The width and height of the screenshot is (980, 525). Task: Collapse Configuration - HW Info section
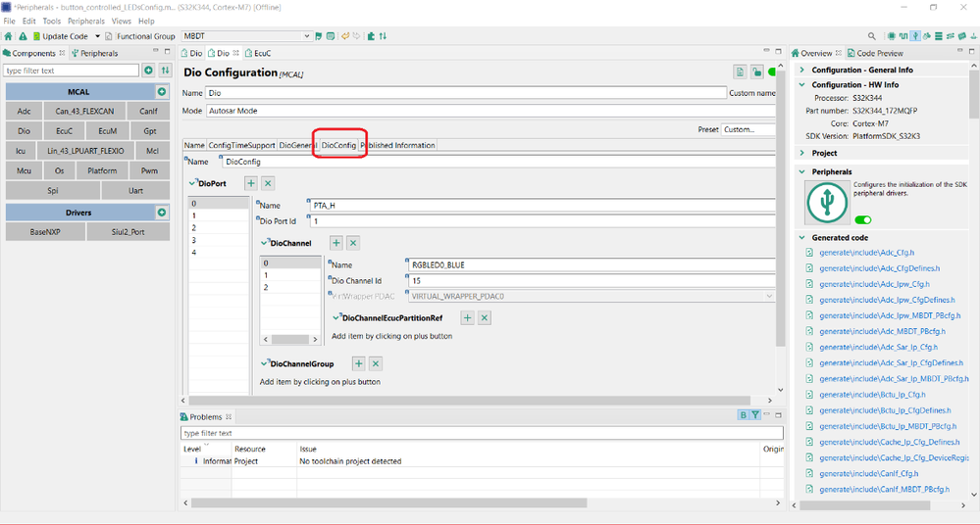[x=802, y=84]
